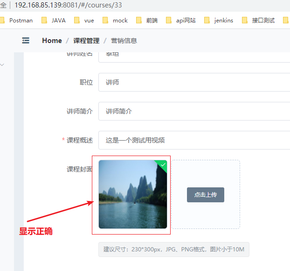Open the JAVA bookmark folder

click(54, 21)
